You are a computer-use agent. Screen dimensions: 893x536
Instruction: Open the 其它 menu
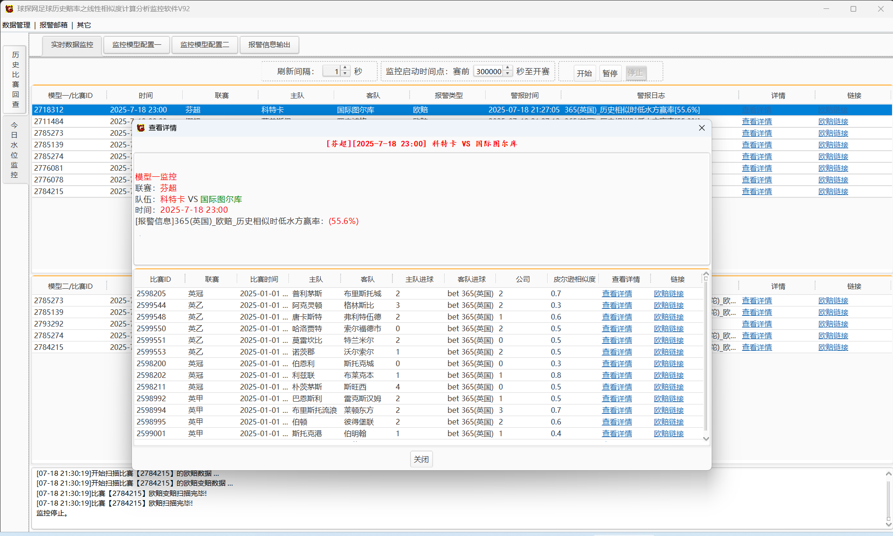point(84,25)
